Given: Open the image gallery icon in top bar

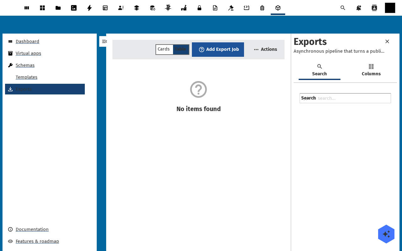Looking at the screenshot, I should point(74,8).
